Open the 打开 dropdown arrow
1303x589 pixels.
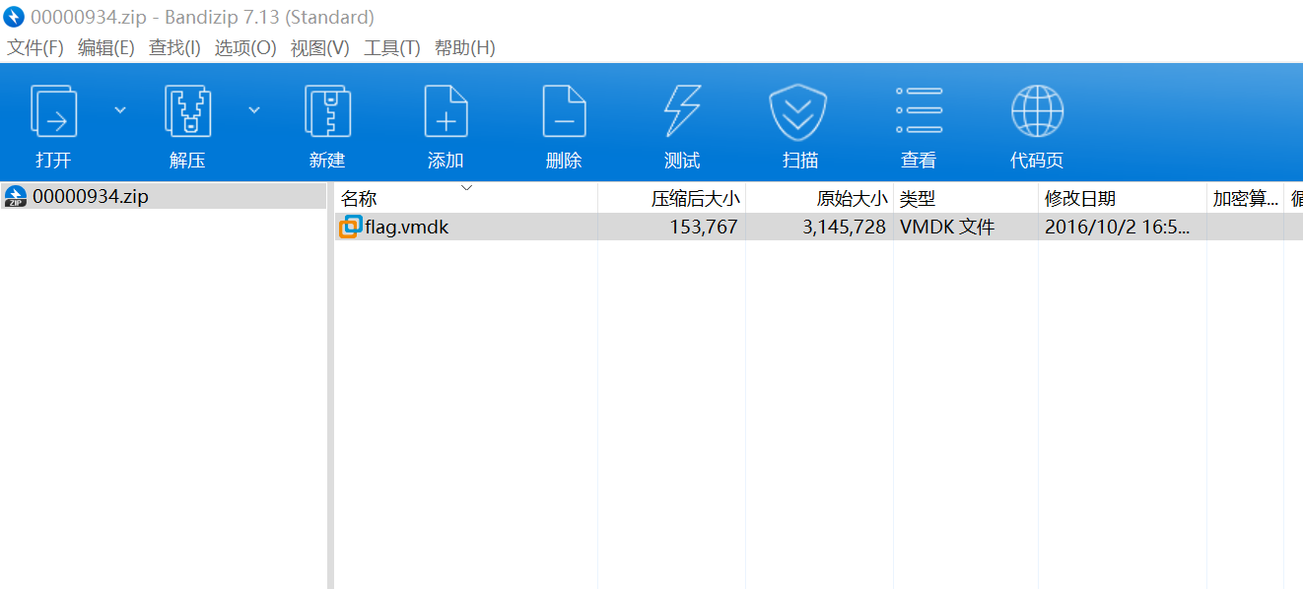119,109
